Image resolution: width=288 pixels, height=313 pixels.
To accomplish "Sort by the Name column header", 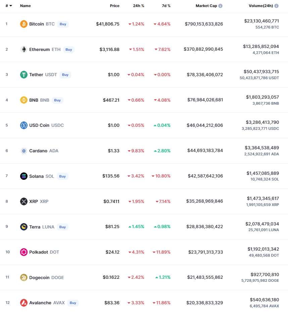I will [26, 6].
